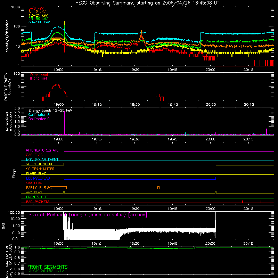This screenshot has height=278, width=278.
Task: Click the 0.9 tick on livetime axis
Action: click(17, 252)
